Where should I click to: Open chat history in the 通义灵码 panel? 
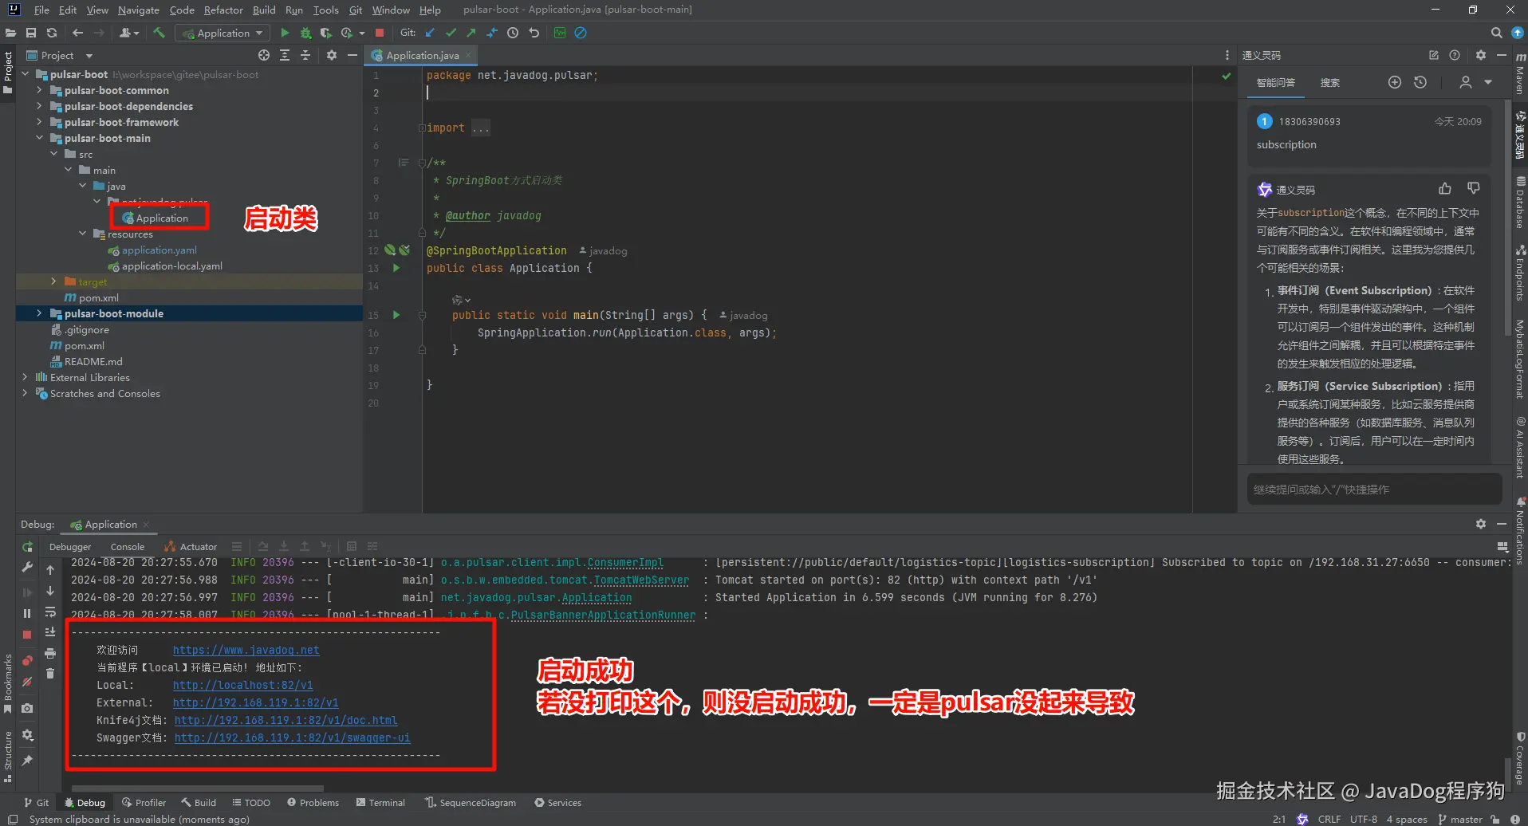pyautogui.click(x=1420, y=82)
